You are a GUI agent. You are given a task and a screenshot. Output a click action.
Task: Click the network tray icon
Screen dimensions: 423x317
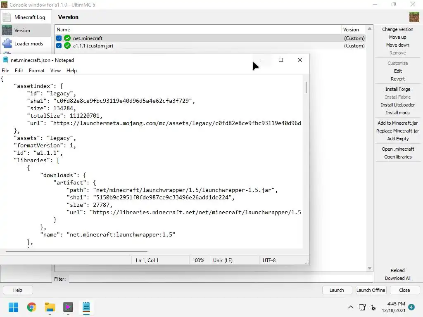pos(362,307)
